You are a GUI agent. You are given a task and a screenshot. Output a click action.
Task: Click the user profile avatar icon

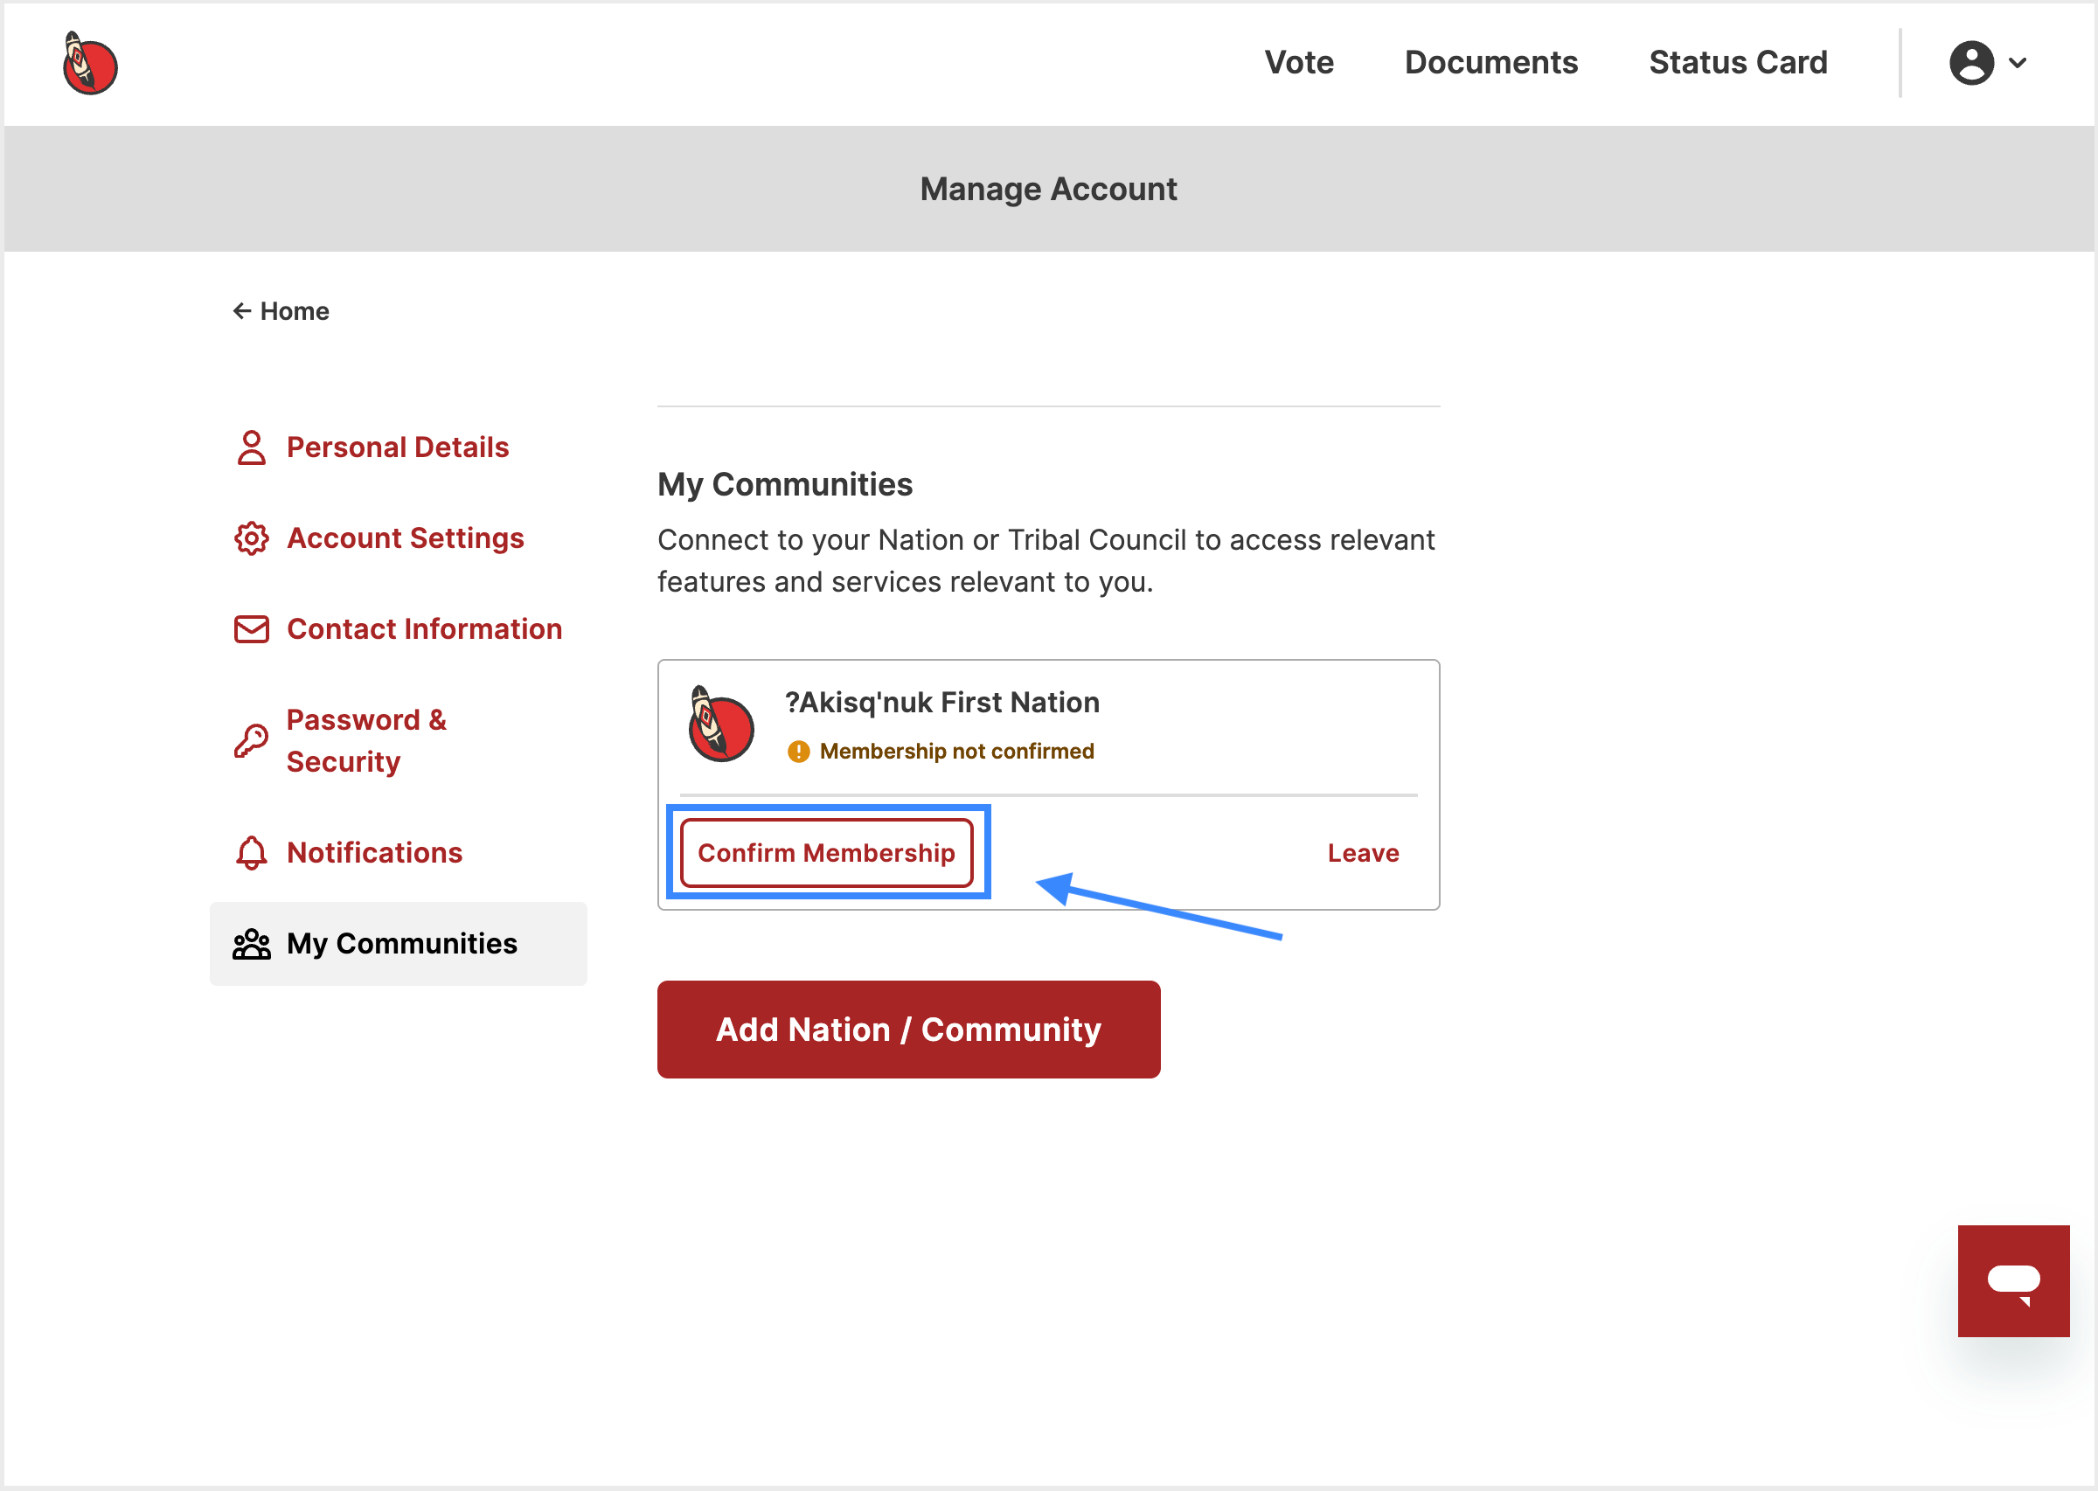(1970, 62)
